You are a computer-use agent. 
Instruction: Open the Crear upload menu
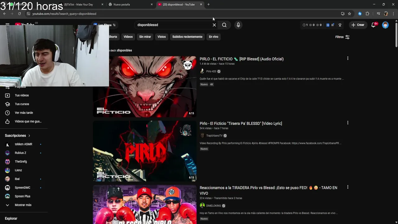358,25
